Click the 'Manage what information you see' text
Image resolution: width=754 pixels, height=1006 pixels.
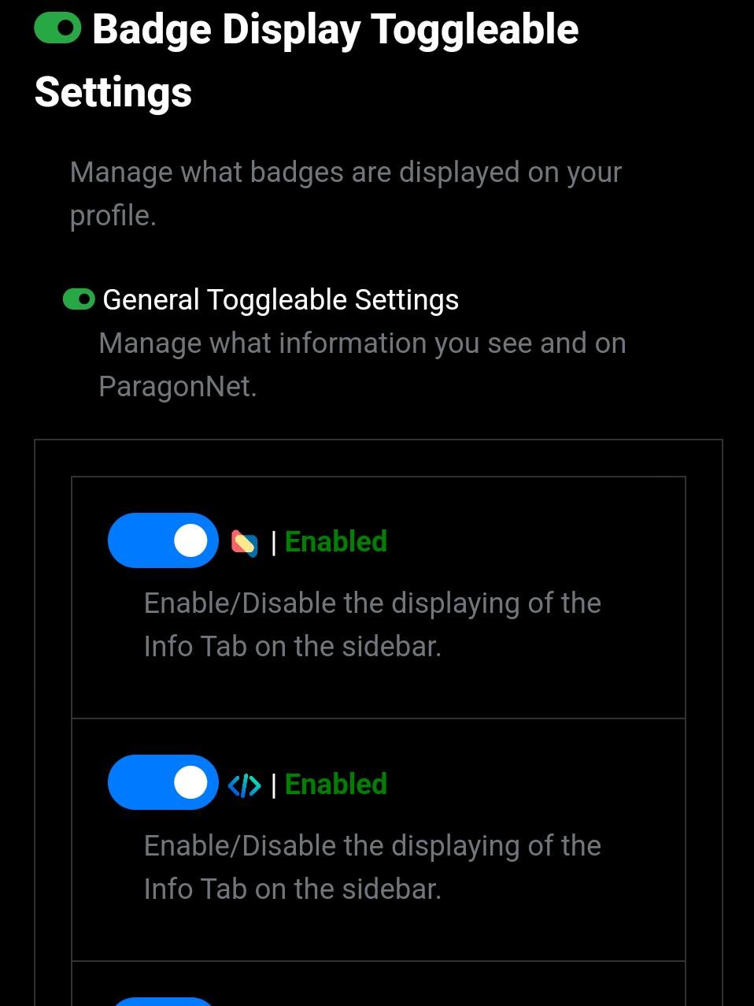tap(362, 343)
